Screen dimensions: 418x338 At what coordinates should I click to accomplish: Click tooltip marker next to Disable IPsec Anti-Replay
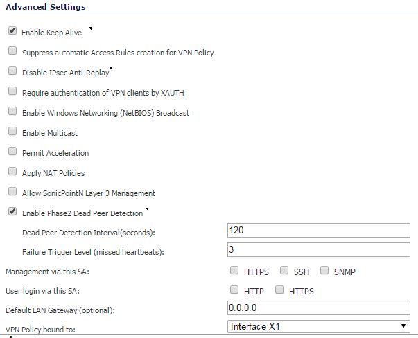tap(111, 69)
